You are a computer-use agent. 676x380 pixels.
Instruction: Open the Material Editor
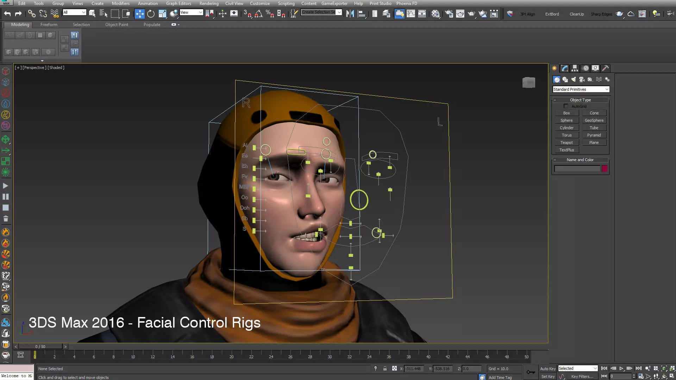(x=436, y=14)
